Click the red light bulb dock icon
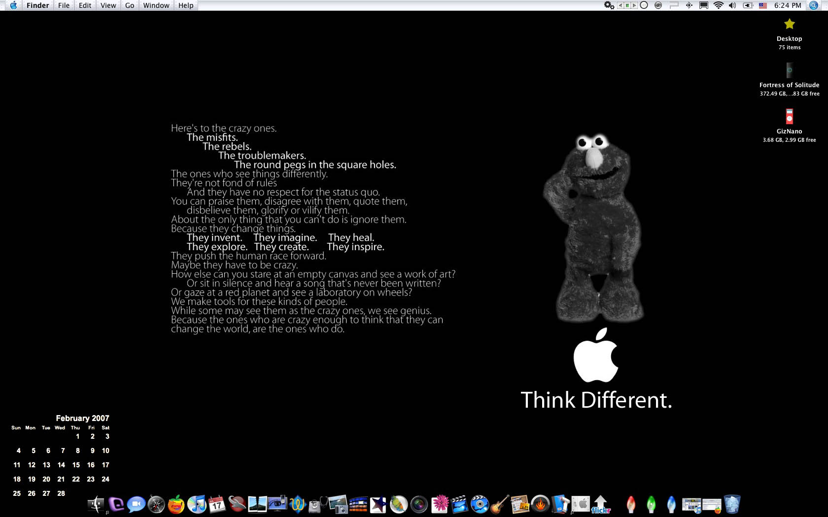Viewport: 828px width, 517px height. pyautogui.click(x=631, y=504)
